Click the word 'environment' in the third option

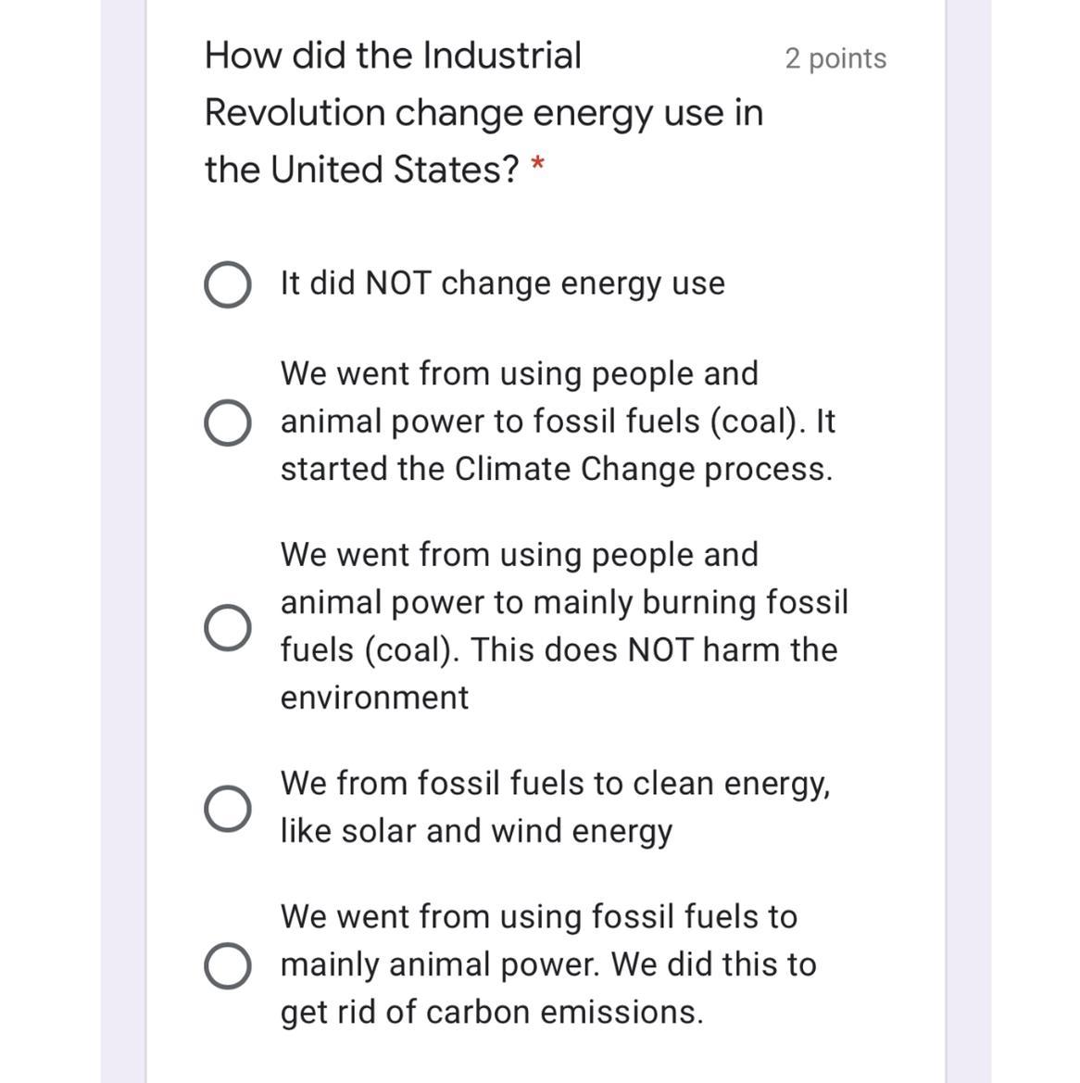pyautogui.click(x=374, y=698)
